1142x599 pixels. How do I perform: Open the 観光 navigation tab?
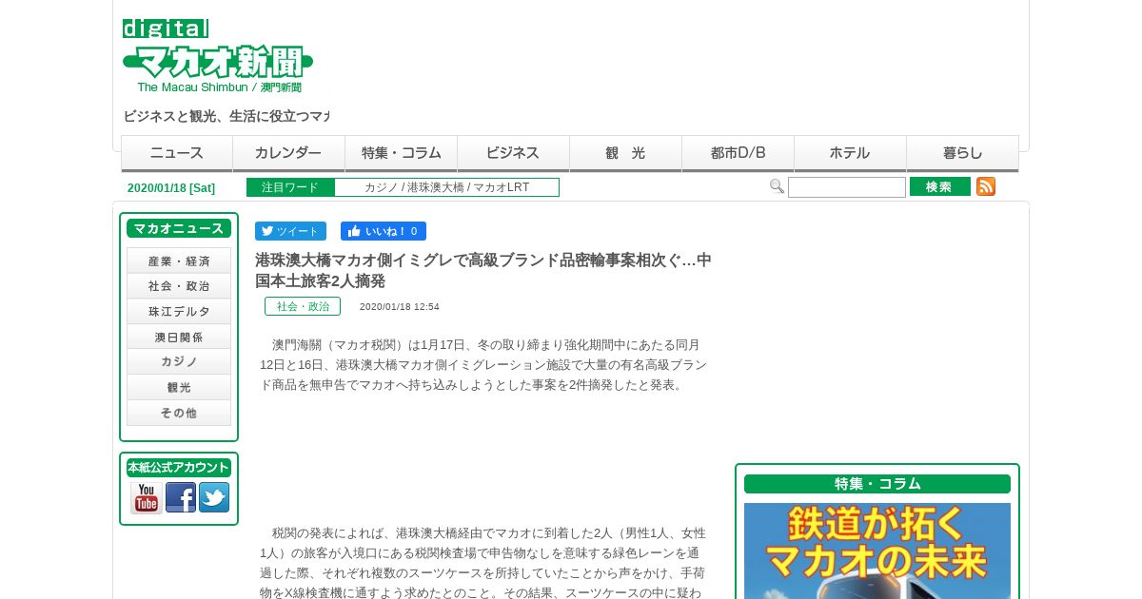(x=626, y=153)
